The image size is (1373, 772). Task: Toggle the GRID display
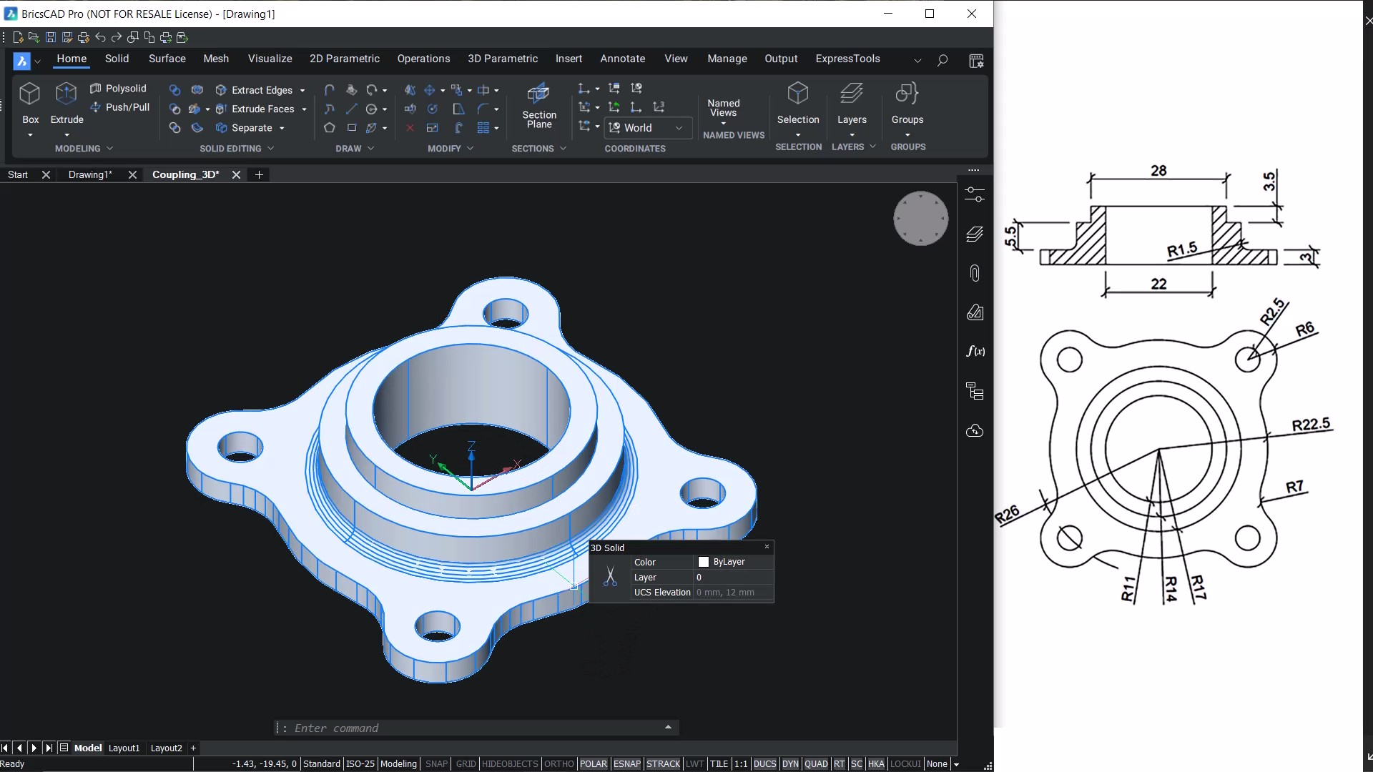coord(466,763)
